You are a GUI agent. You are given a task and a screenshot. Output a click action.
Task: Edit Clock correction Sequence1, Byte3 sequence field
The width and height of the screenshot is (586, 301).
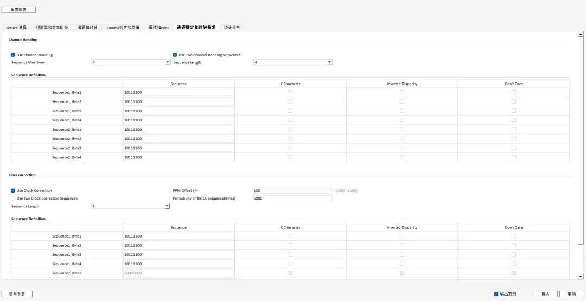tap(179, 255)
